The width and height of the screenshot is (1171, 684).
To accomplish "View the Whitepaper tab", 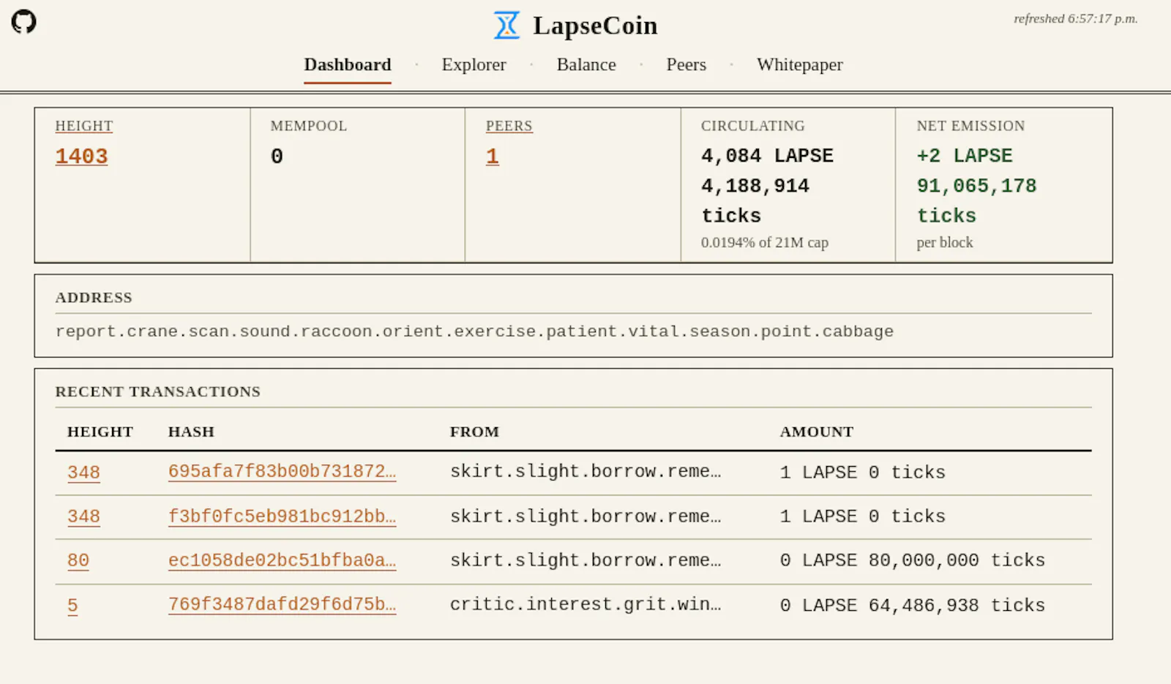I will 800,64.
